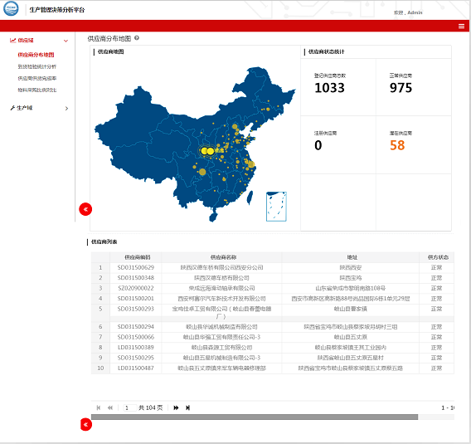Go to first page of the supplier list

pyautogui.click(x=98, y=407)
